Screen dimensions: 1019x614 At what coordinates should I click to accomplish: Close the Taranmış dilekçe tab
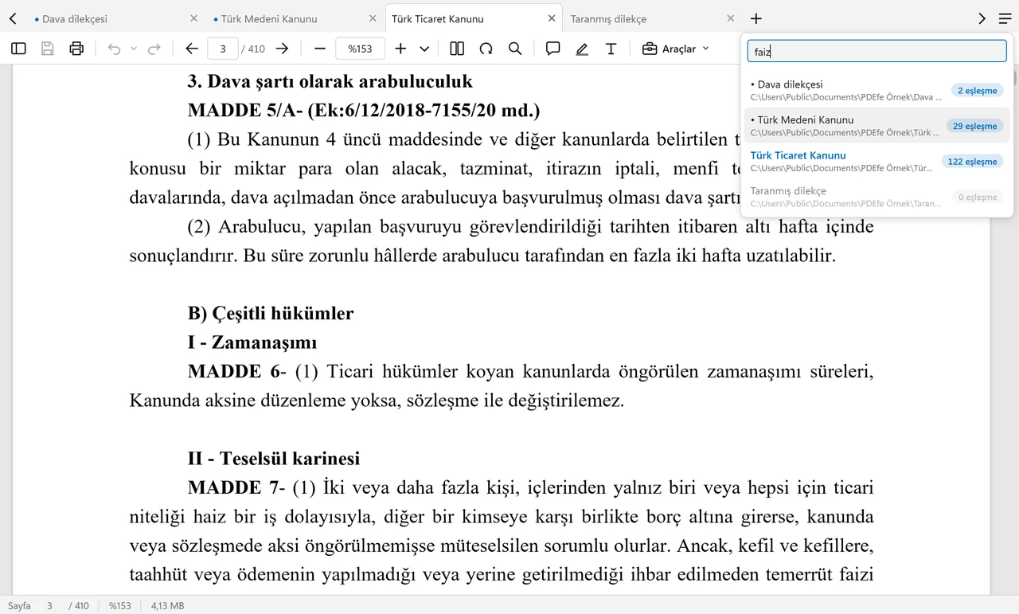[x=730, y=18]
